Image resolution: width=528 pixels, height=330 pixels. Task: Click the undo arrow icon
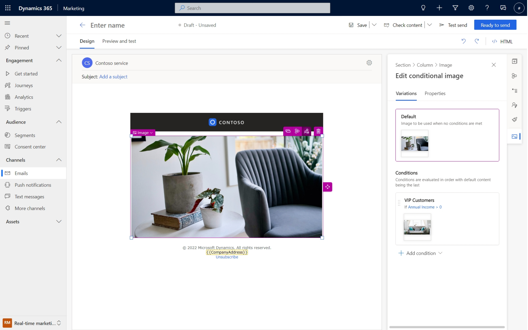464,41
